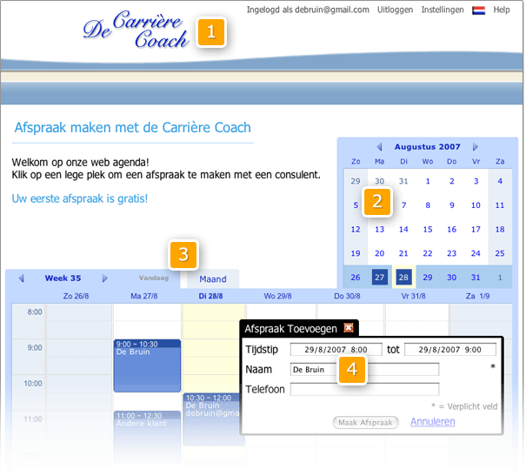
Task: Log out via Uitloggen link
Action: [395, 10]
